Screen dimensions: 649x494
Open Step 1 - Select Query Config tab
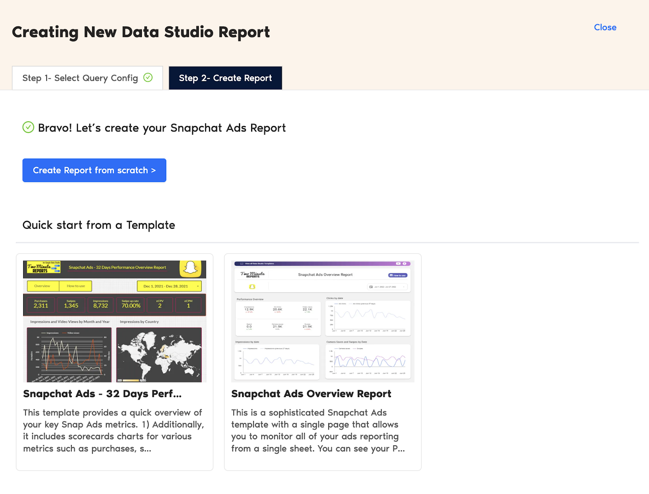(x=87, y=78)
